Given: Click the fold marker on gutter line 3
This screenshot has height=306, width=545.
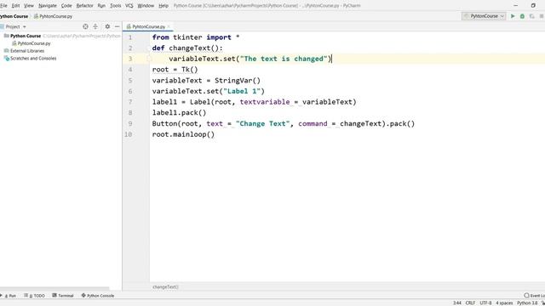Looking at the screenshot, I should 149,59.
